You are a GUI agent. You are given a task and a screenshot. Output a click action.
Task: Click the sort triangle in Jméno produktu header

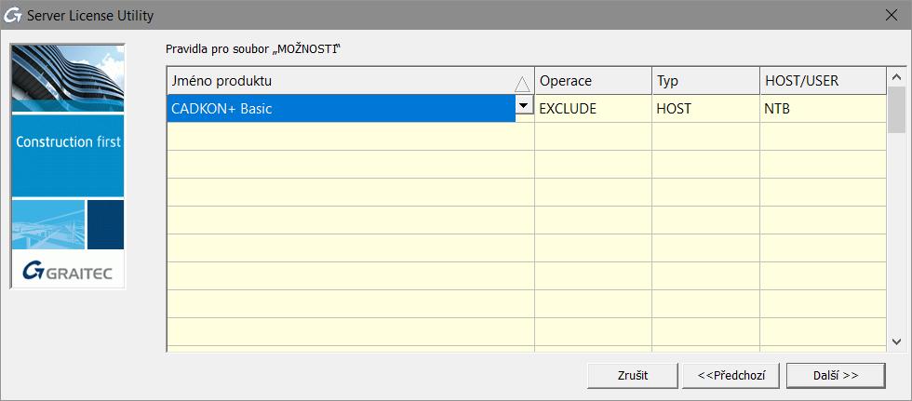tap(522, 83)
